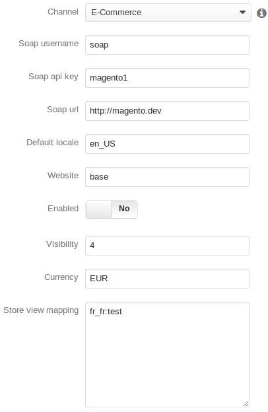Click the Visibility label
This screenshot has height=412, width=268.
pos(62,244)
